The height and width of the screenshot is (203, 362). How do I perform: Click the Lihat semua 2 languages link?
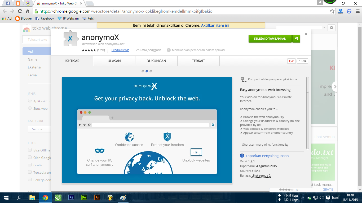[x=261, y=176]
